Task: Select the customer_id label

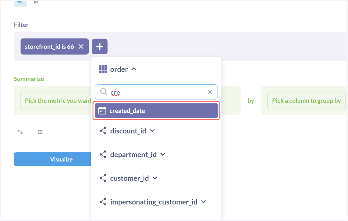Action: click(130, 178)
